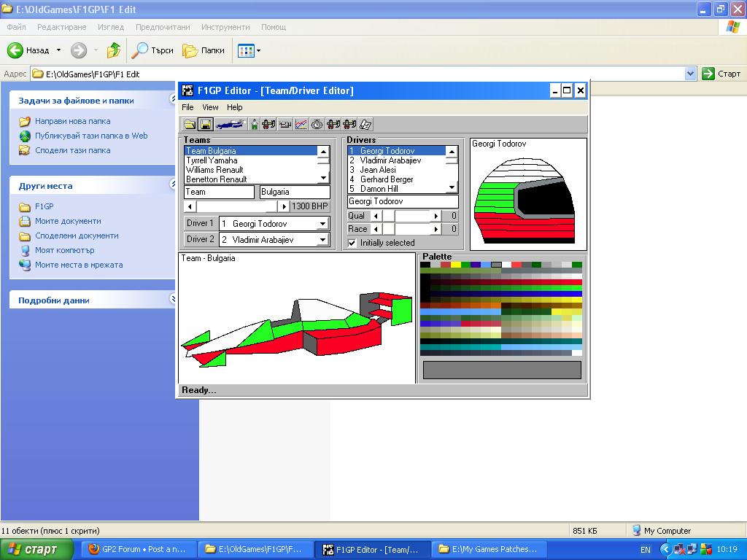Select Gerhard Berger in the Drivers list
The image size is (747, 560).
coord(386,179)
